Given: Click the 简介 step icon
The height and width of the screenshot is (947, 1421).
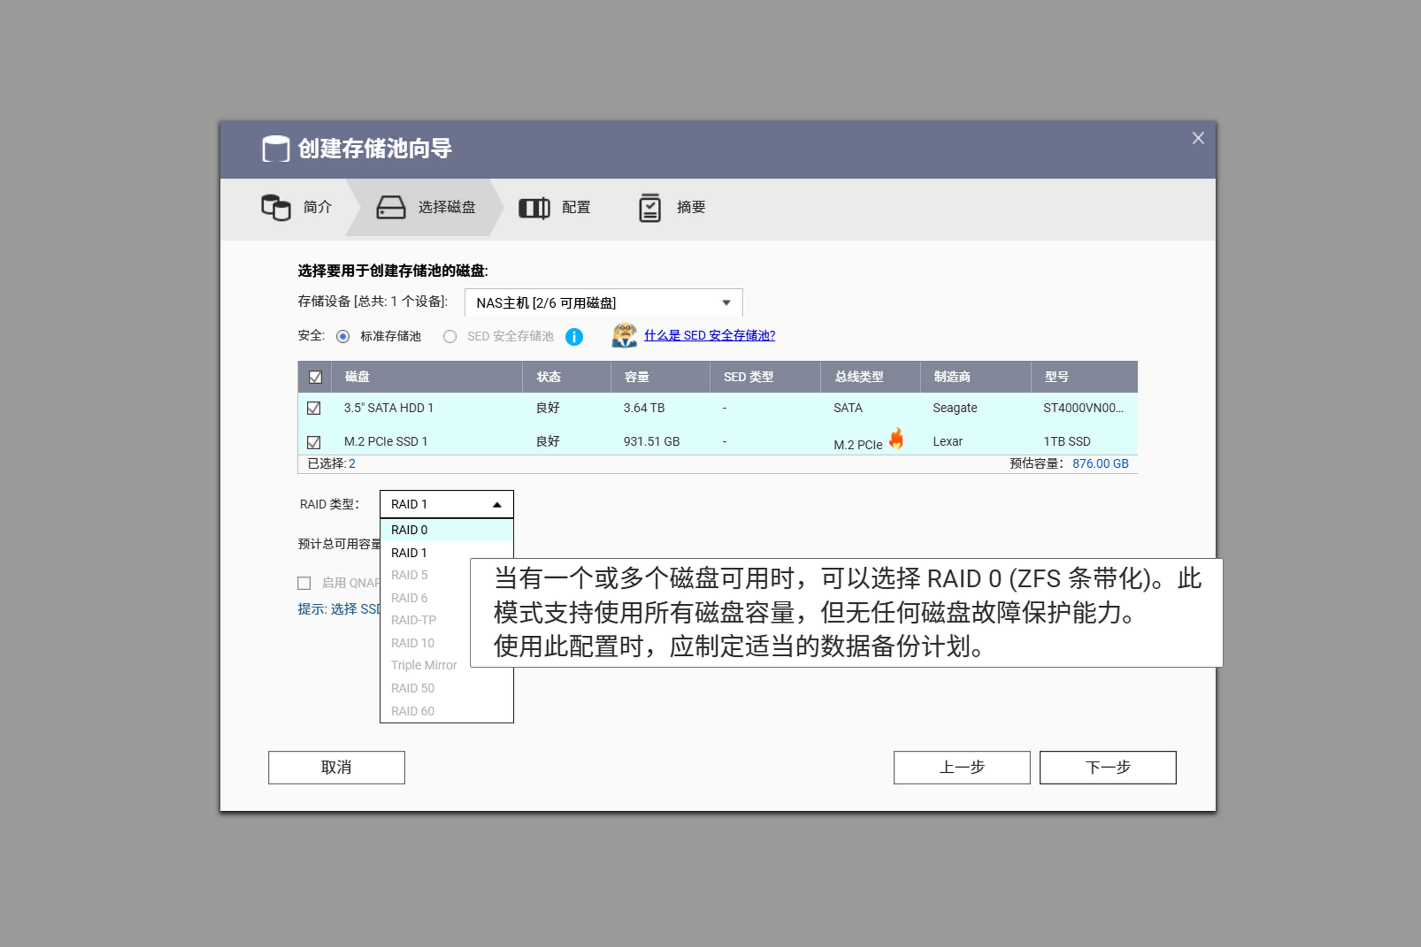Looking at the screenshot, I should [x=276, y=208].
